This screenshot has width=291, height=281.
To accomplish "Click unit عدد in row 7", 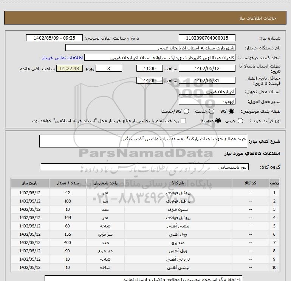I will (105, 243).
